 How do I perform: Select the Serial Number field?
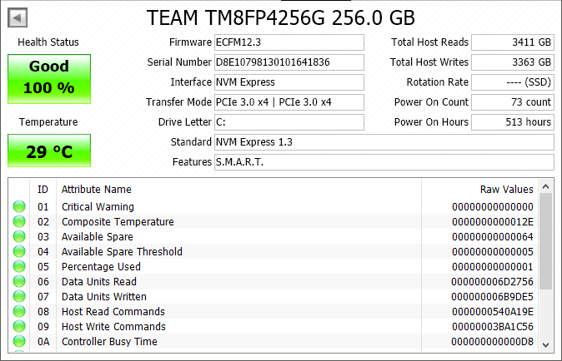289,62
